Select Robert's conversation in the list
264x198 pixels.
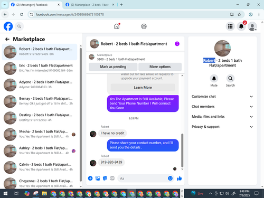(x=40, y=52)
